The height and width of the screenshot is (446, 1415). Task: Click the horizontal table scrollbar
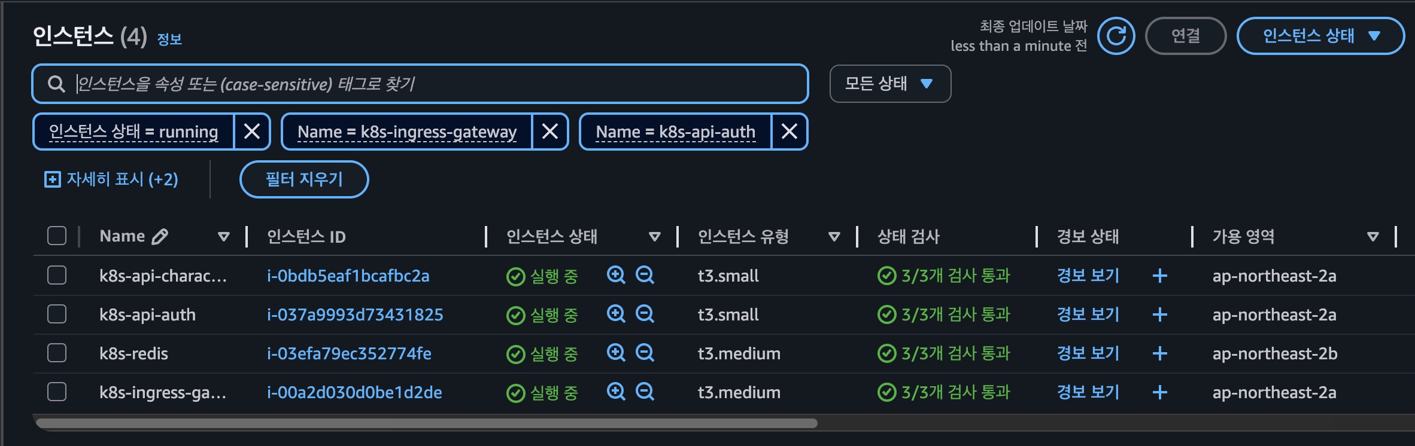click(427, 423)
